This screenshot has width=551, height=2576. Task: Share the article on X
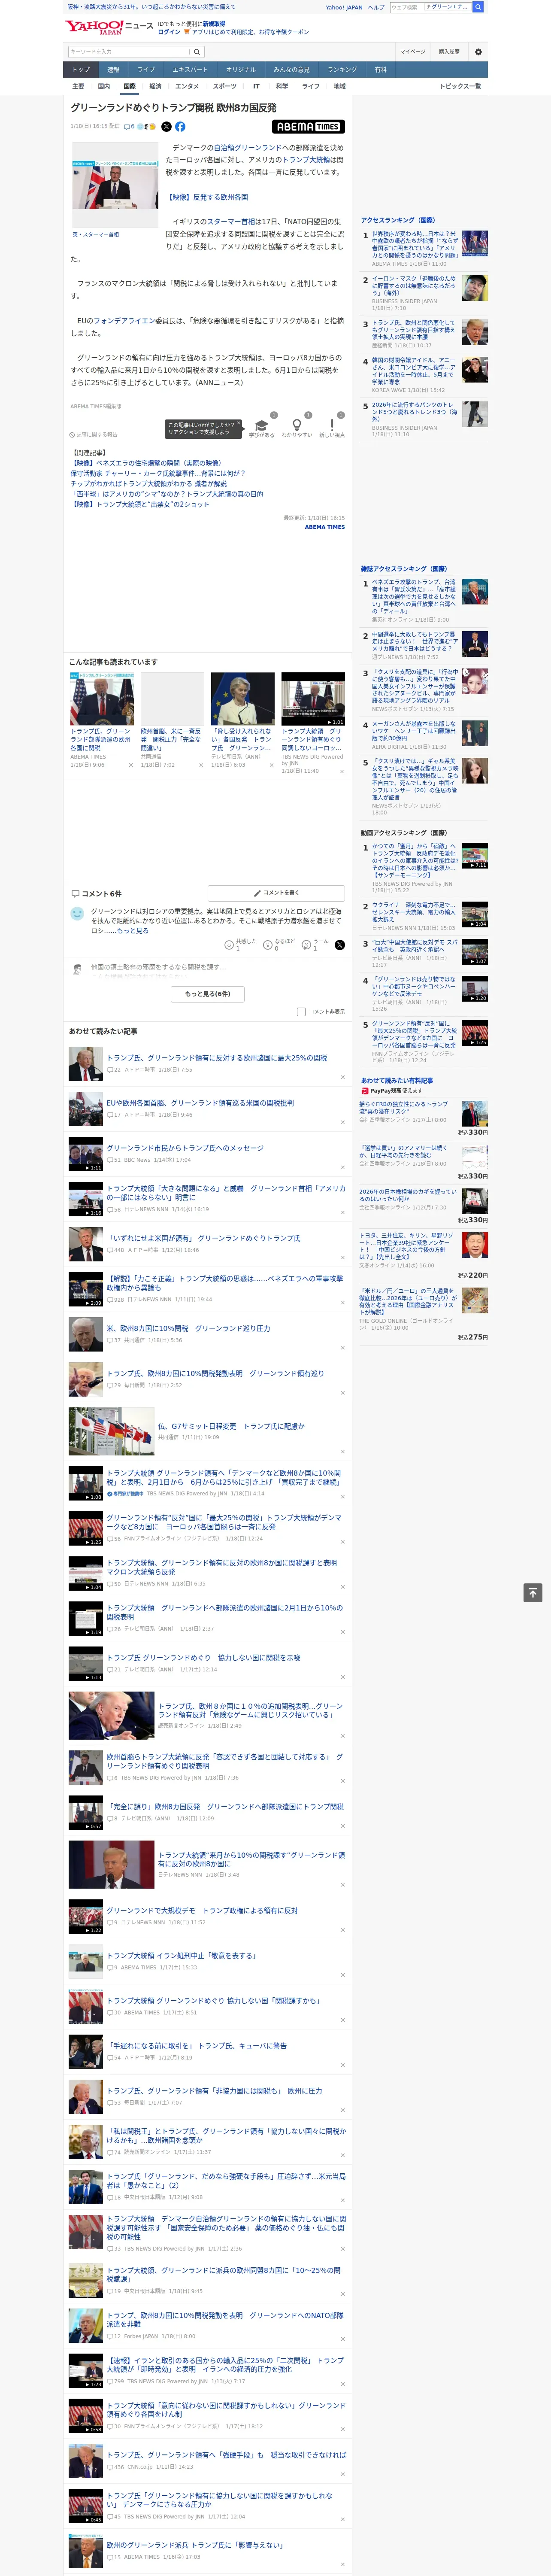(166, 127)
